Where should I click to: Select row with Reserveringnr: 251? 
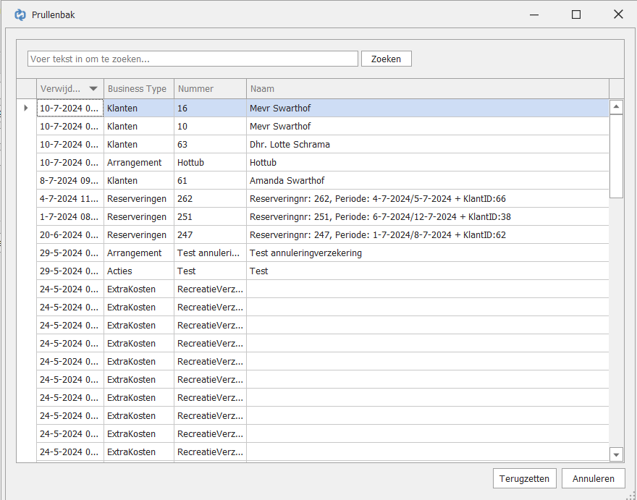(x=323, y=216)
